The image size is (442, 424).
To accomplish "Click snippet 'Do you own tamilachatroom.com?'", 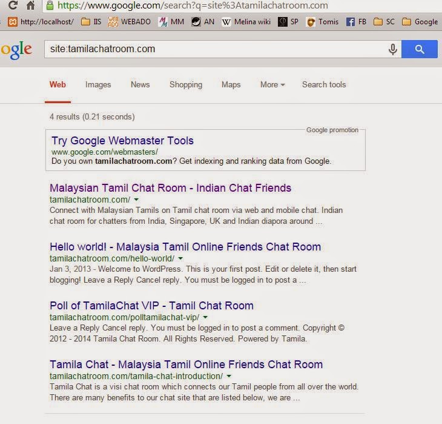I will 114,161.
